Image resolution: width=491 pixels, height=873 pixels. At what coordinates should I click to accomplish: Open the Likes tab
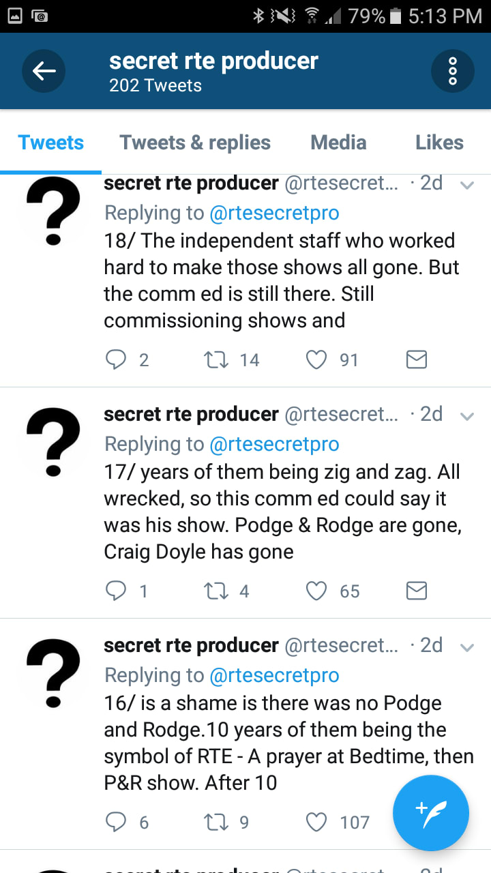[x=439, y=143]
